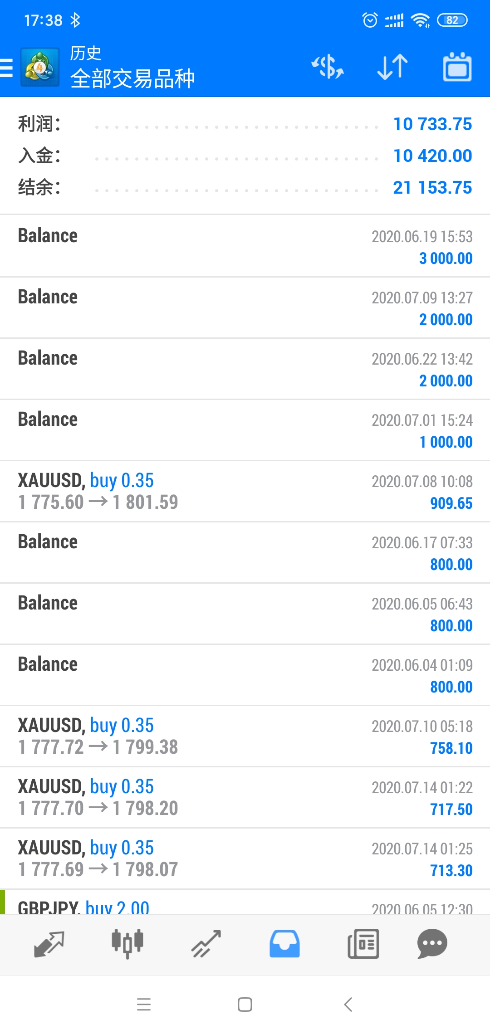Open the hamburger side menu
The width and height of the screenshot is (490, 1034).
[x=6, y=68]
